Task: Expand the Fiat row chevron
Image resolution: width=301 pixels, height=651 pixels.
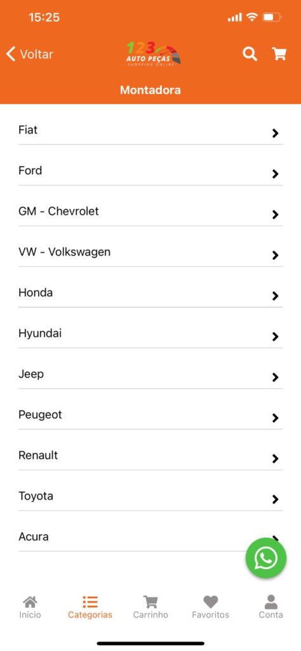Action: tap(276, 133)
